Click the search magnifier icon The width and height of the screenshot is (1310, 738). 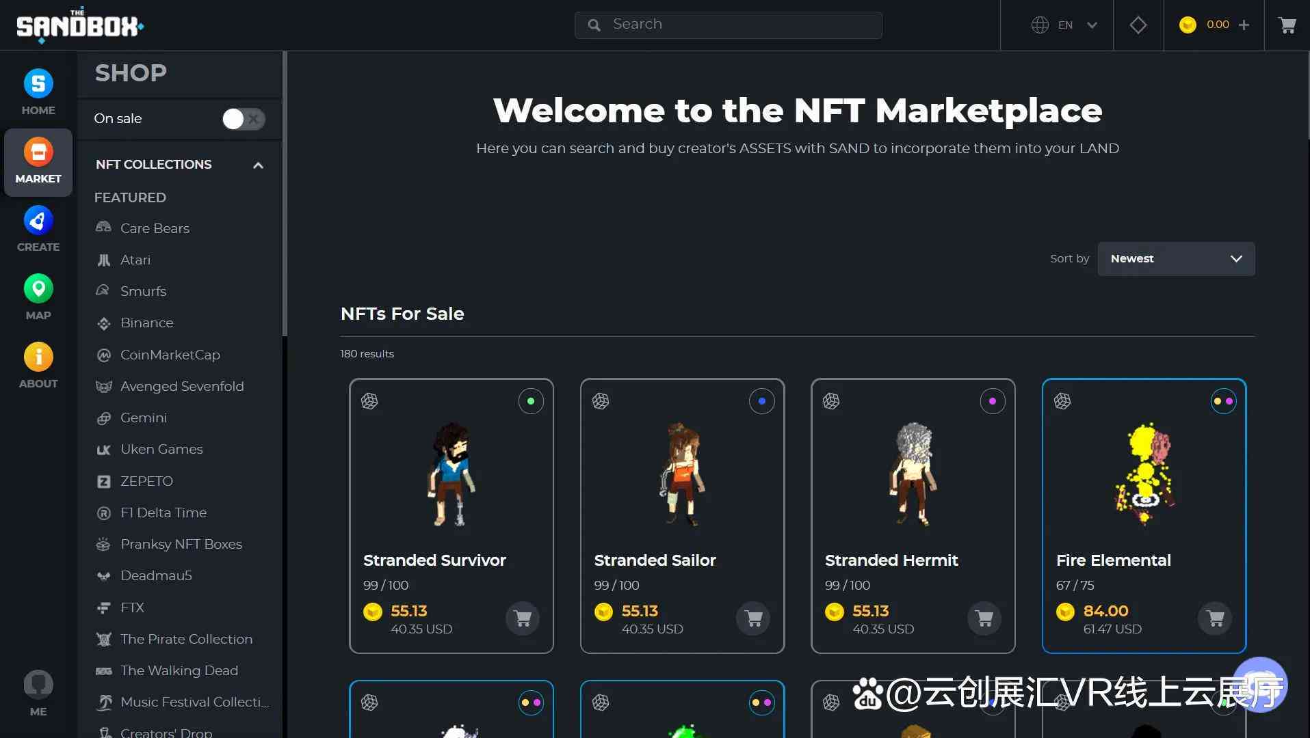pos(594,25)
